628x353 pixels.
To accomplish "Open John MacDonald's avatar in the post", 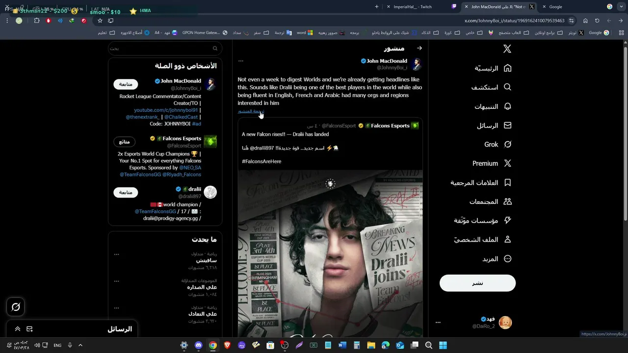I will tap(417, 64).
